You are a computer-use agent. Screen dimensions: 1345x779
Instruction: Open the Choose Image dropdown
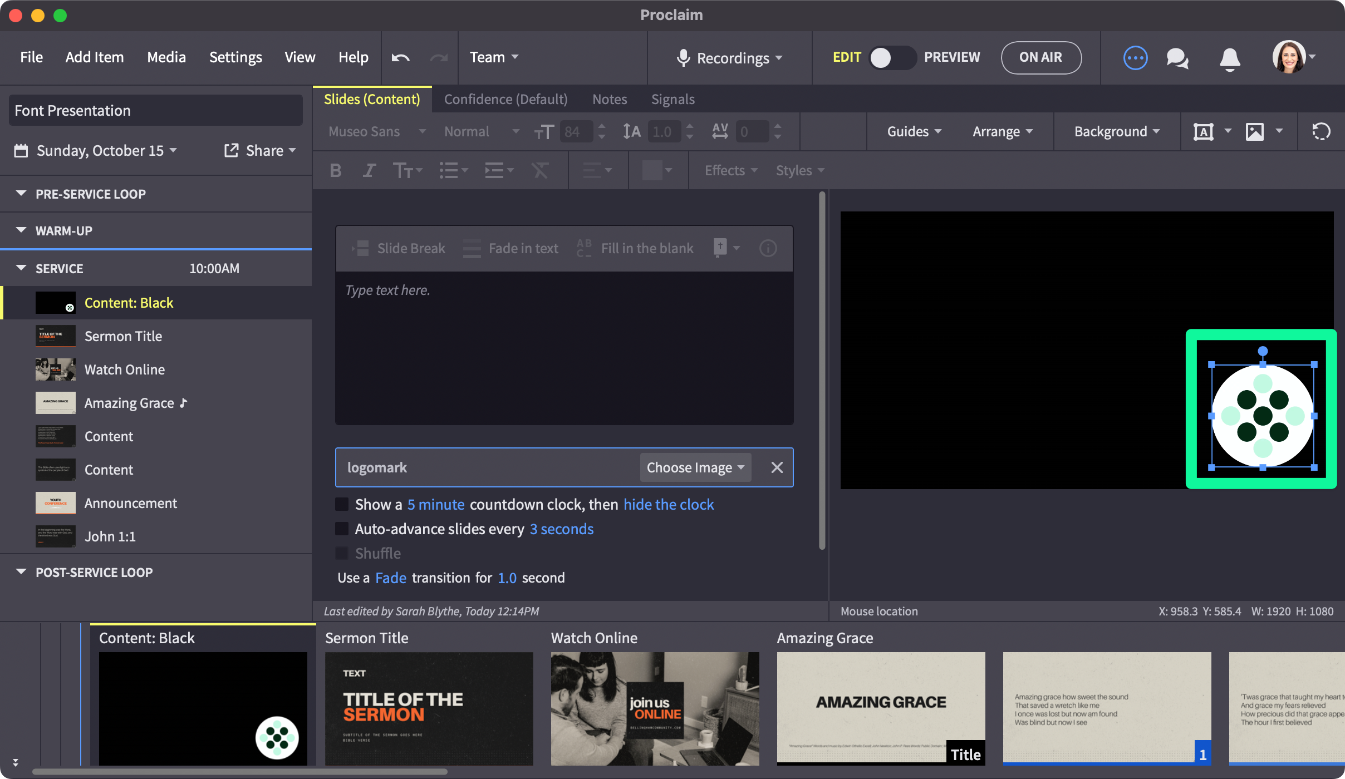(x=695, y=467)
